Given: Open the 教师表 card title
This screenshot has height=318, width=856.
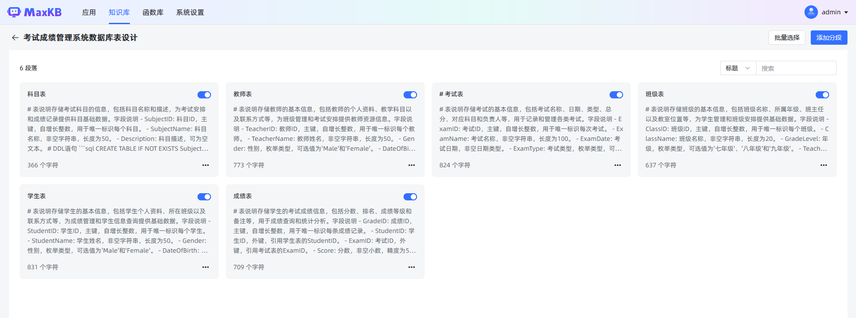Looking at the screenshot, I should (243, 94).
